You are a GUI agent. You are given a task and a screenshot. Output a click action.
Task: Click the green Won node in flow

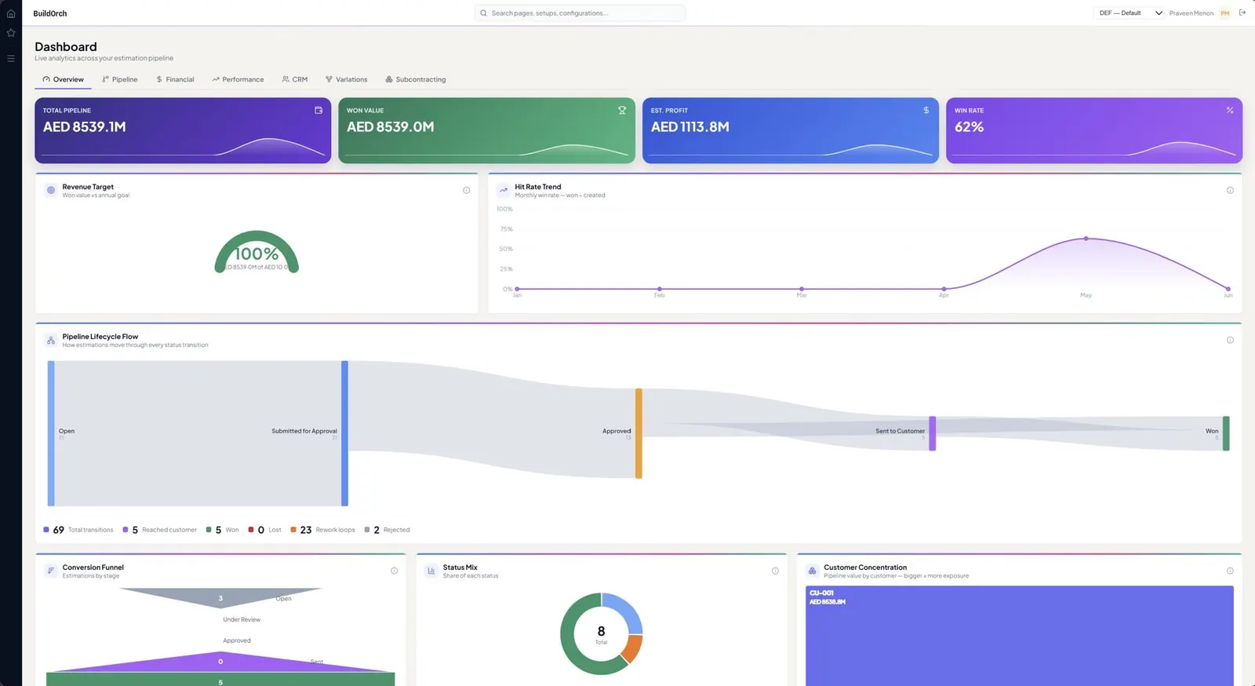(x=1226, y=433)
